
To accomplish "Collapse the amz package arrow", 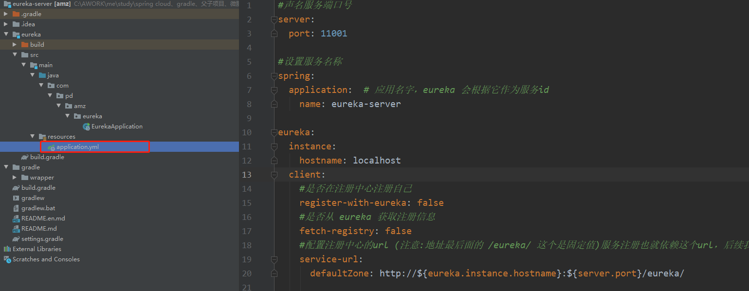I will click(58, 106).
